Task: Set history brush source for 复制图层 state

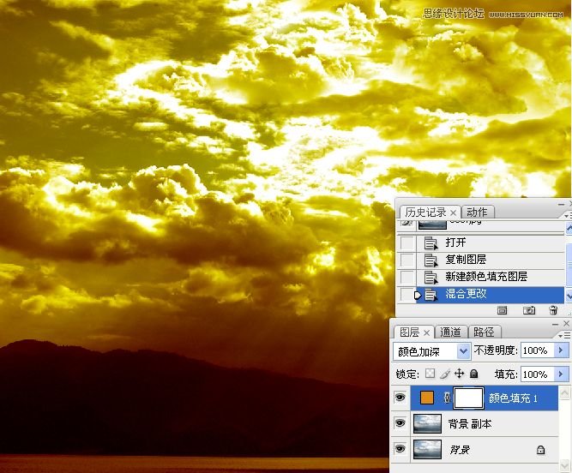Action: click(407, 260)
